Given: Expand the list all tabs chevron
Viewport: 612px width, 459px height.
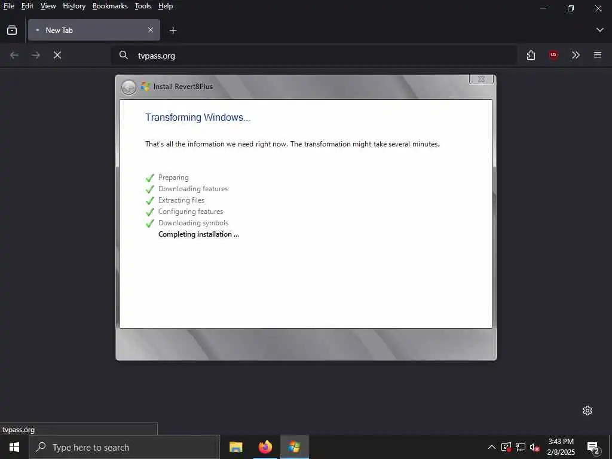Looking at the screenshot, I should pyautogui.click(x=600, y=30).
